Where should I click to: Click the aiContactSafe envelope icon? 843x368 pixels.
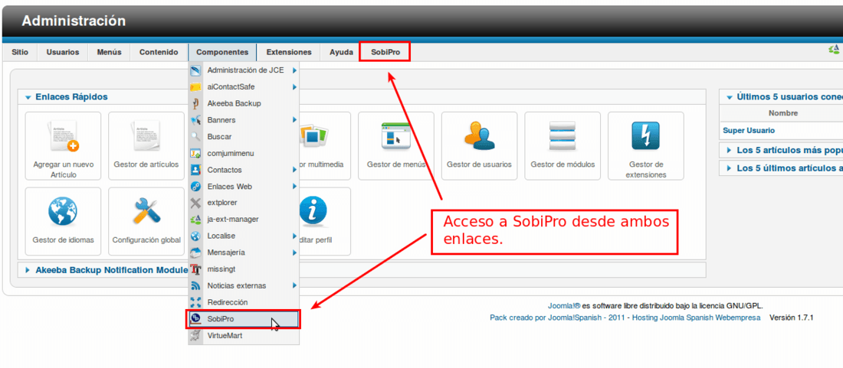click(x=195, y=87)
